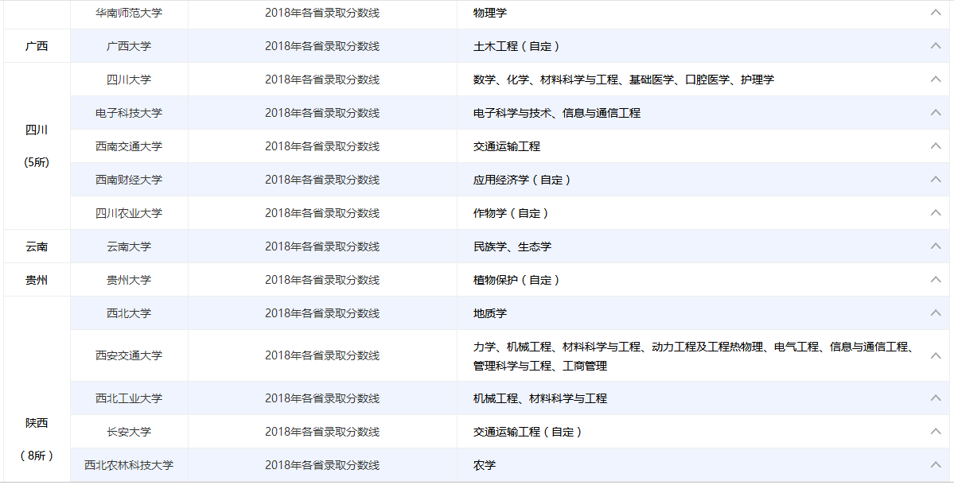This screenshot has height=485, width=954.
Task: Collapse the 长安大学 row chevron
Action: 936,432
